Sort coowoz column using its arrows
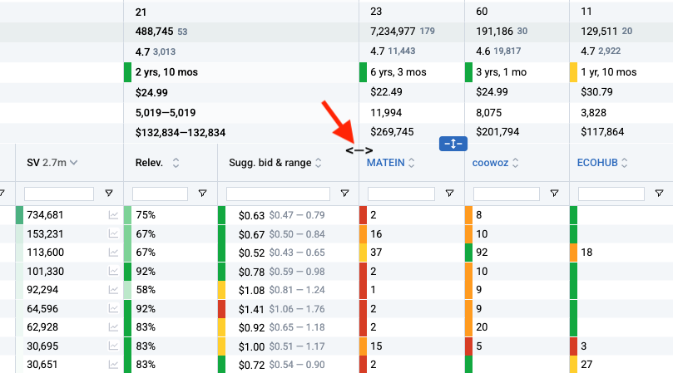 [516, 163]
